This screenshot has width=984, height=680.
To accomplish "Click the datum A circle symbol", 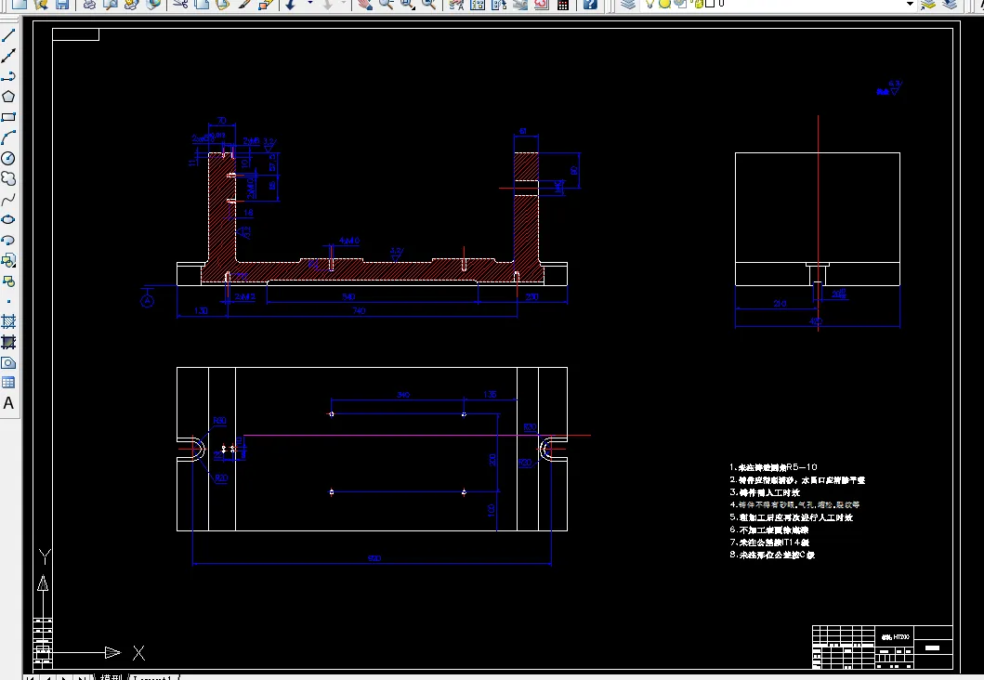I will 147,301.
